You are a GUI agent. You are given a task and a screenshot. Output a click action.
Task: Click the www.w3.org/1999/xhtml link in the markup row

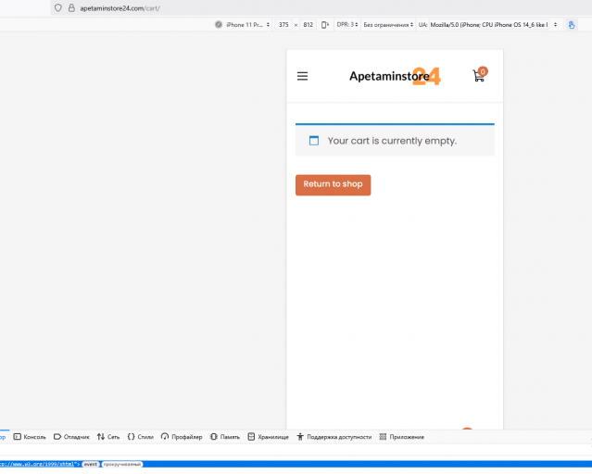38,464
